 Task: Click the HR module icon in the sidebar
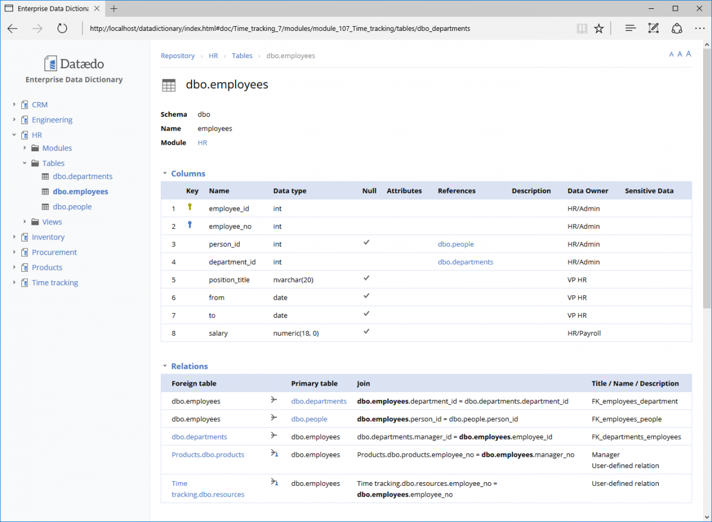point(26,135)
